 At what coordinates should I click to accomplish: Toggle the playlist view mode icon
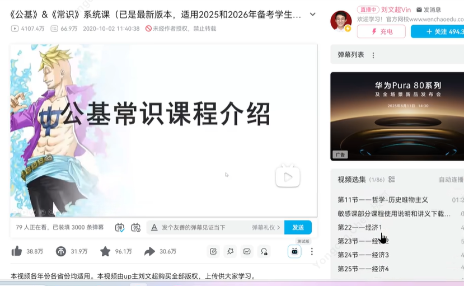tap(391, 180)
